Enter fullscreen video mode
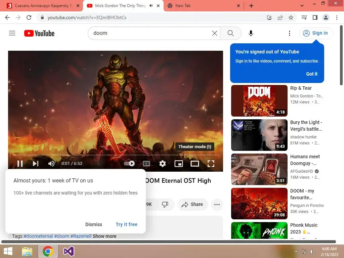This screenshot has height=258, width=344. 211,164
